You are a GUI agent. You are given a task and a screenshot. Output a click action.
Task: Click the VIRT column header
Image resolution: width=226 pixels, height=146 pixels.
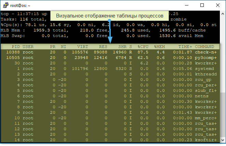[82, 47]
